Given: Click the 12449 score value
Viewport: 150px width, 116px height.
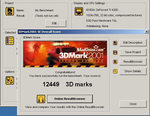Looking at the screenshot, I should pyautogui.click(x=51, y=84).
